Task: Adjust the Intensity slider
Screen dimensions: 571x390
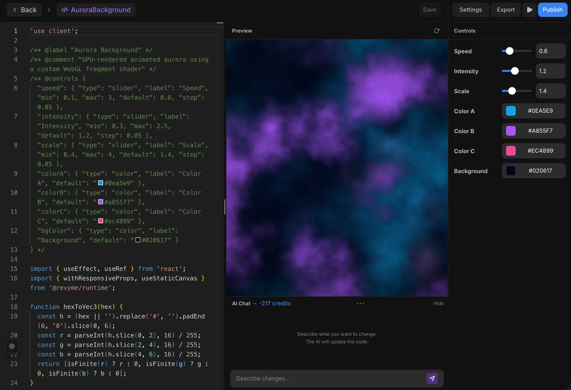Action: 517,71
